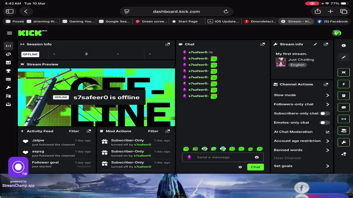Switch to Green screen Pinterest tab
This screenshot has width=353, height=198.
tap(151, 21)
